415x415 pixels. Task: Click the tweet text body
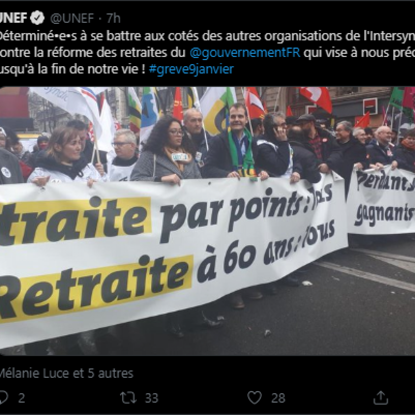tap(207, 52)
